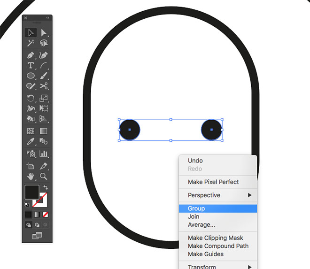Apply Gradient mode button
Viewport: 310px width, 269px height.
click(x=37, y=215)
